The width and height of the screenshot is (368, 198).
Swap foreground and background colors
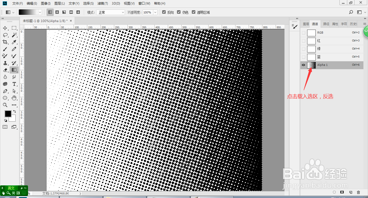(x=14, y=111)
